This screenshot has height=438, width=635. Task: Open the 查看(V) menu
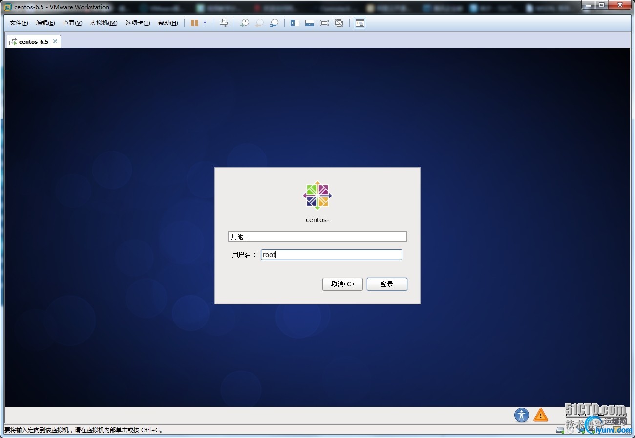tap(72, 23)
